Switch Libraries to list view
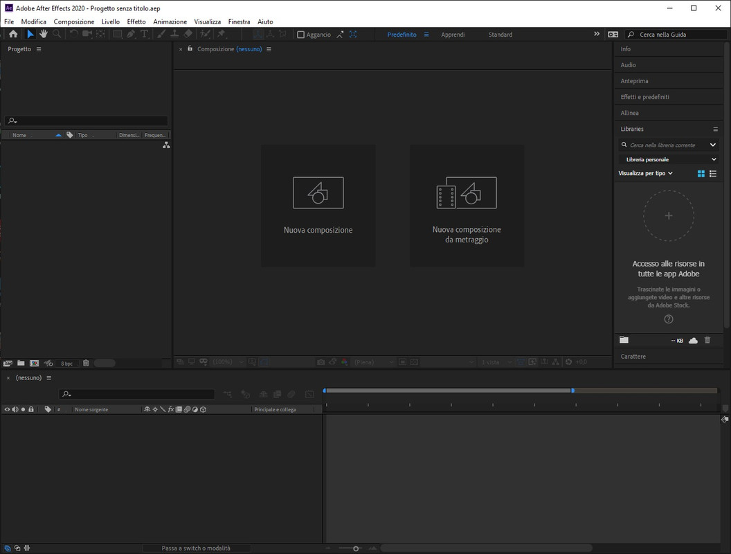The image size is (731, 554). [x=713, y=174]
